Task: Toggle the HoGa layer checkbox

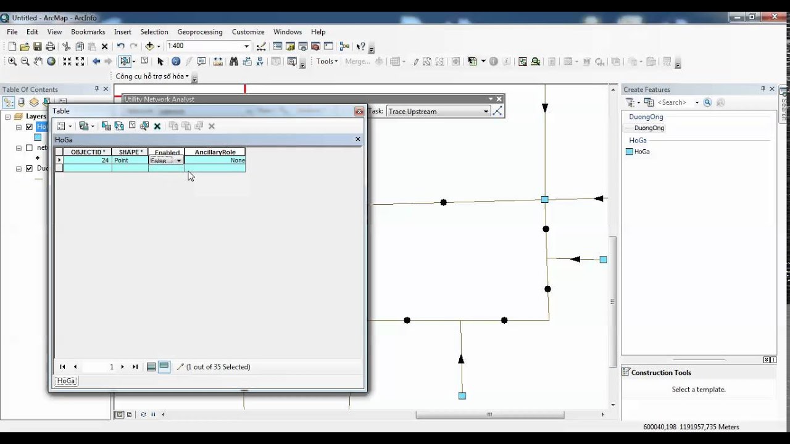Action: 29,127
